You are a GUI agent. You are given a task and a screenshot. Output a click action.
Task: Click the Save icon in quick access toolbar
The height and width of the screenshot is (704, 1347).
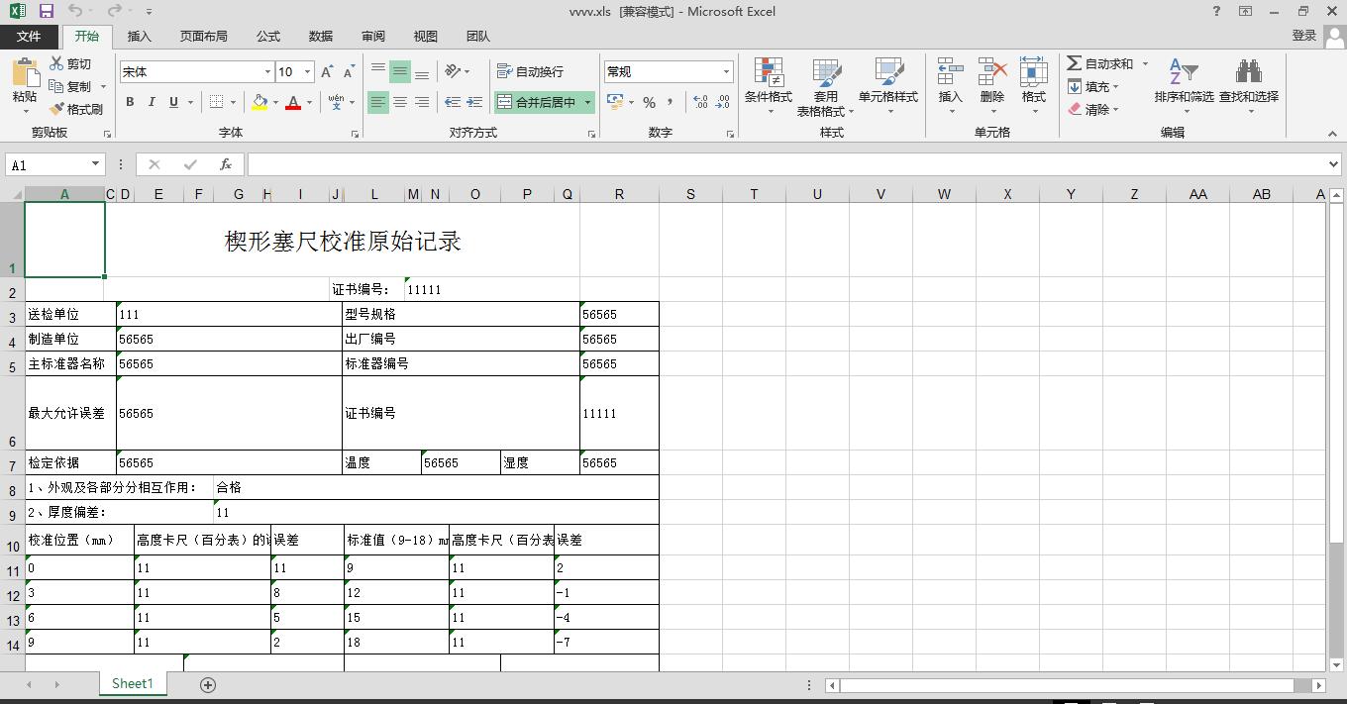tap(46, 11)
